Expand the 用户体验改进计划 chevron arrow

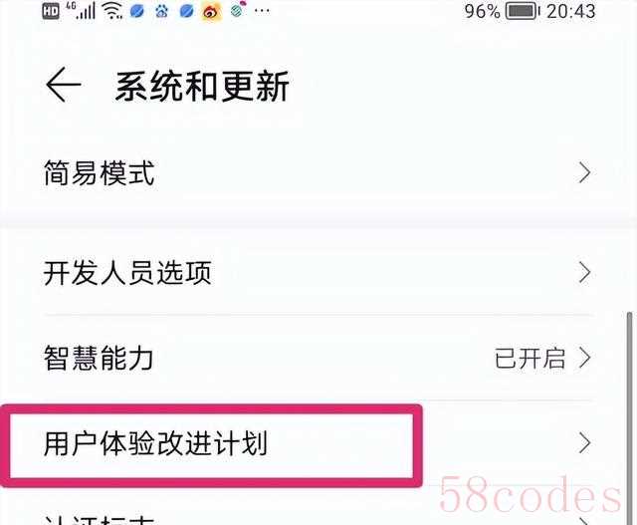[584, 443]
